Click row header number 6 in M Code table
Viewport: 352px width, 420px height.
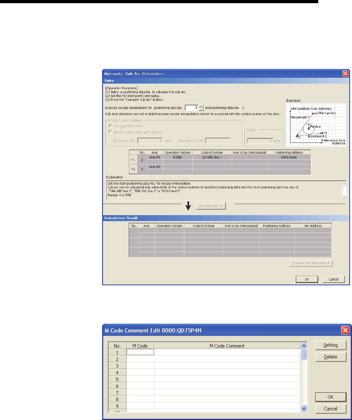pos(117,386)
